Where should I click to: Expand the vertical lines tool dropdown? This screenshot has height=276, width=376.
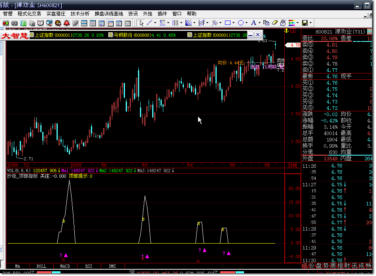pyautogui.click(x=181, y=23)
